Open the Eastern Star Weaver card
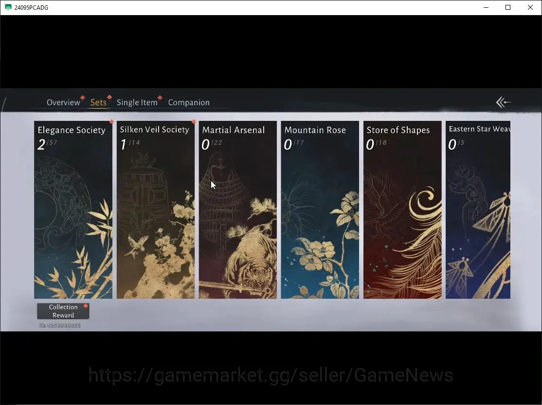The width and height of the screenshot is (542, 405). (x=478, y=210)
